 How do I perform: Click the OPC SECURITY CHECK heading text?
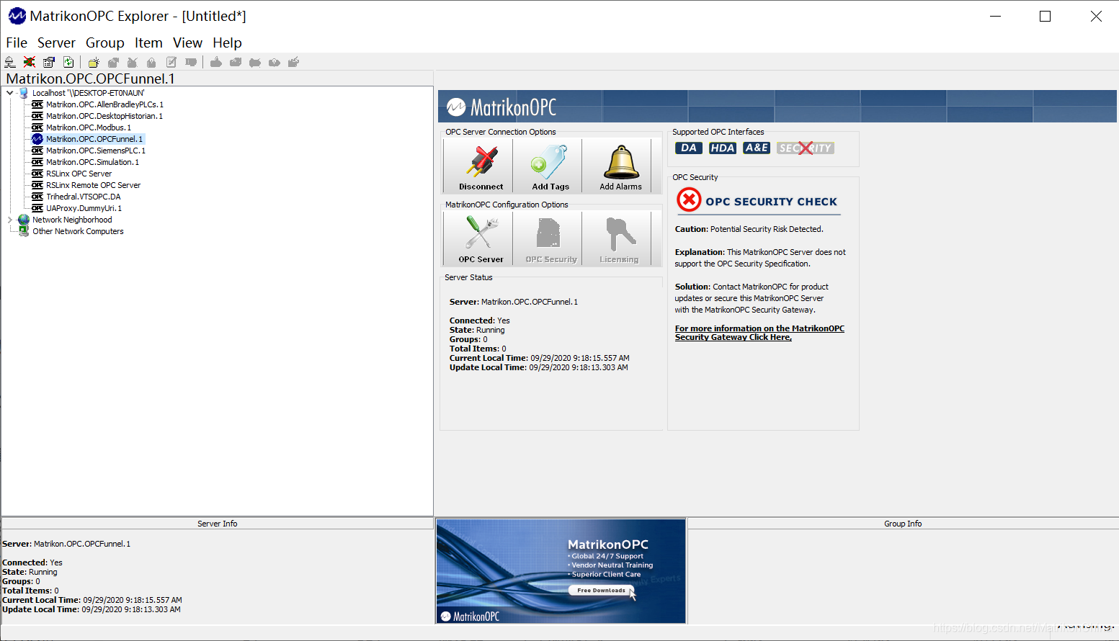coord(771,202)
